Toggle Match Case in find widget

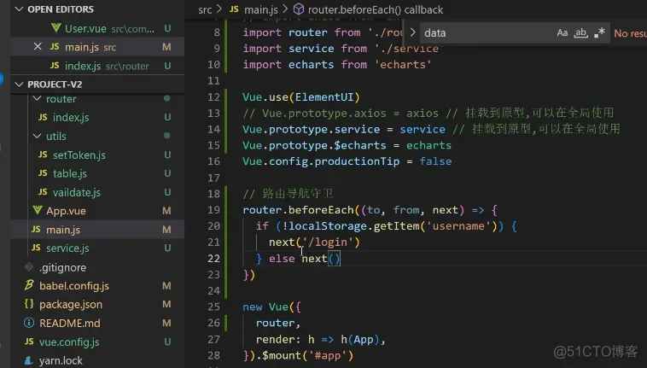[x=562, y=32]
